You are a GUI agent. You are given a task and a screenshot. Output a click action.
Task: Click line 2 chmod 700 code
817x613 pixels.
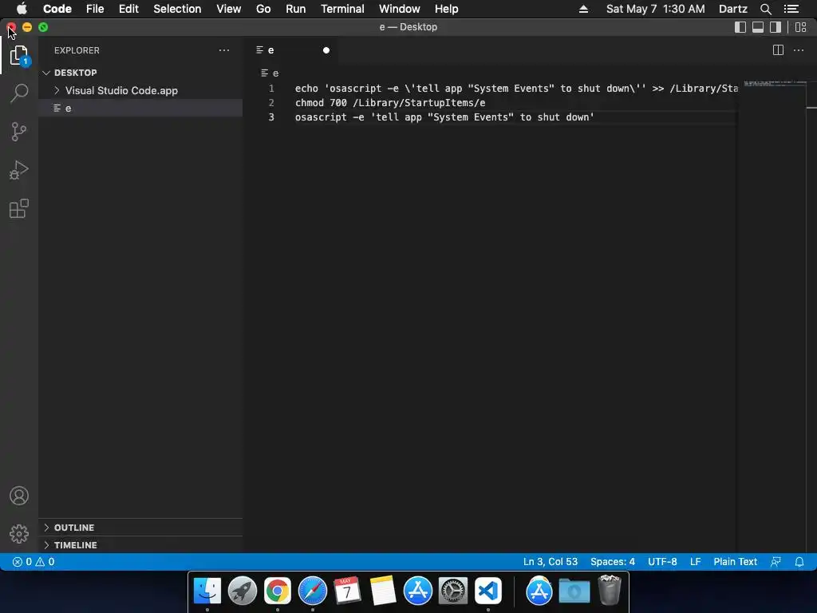[390, 103]
